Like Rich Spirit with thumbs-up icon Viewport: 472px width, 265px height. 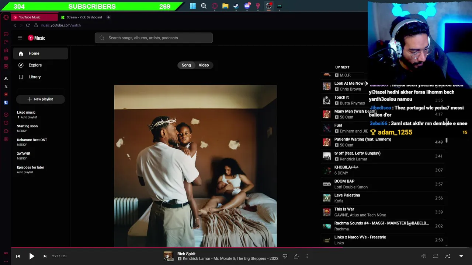[x=296, y=256]
